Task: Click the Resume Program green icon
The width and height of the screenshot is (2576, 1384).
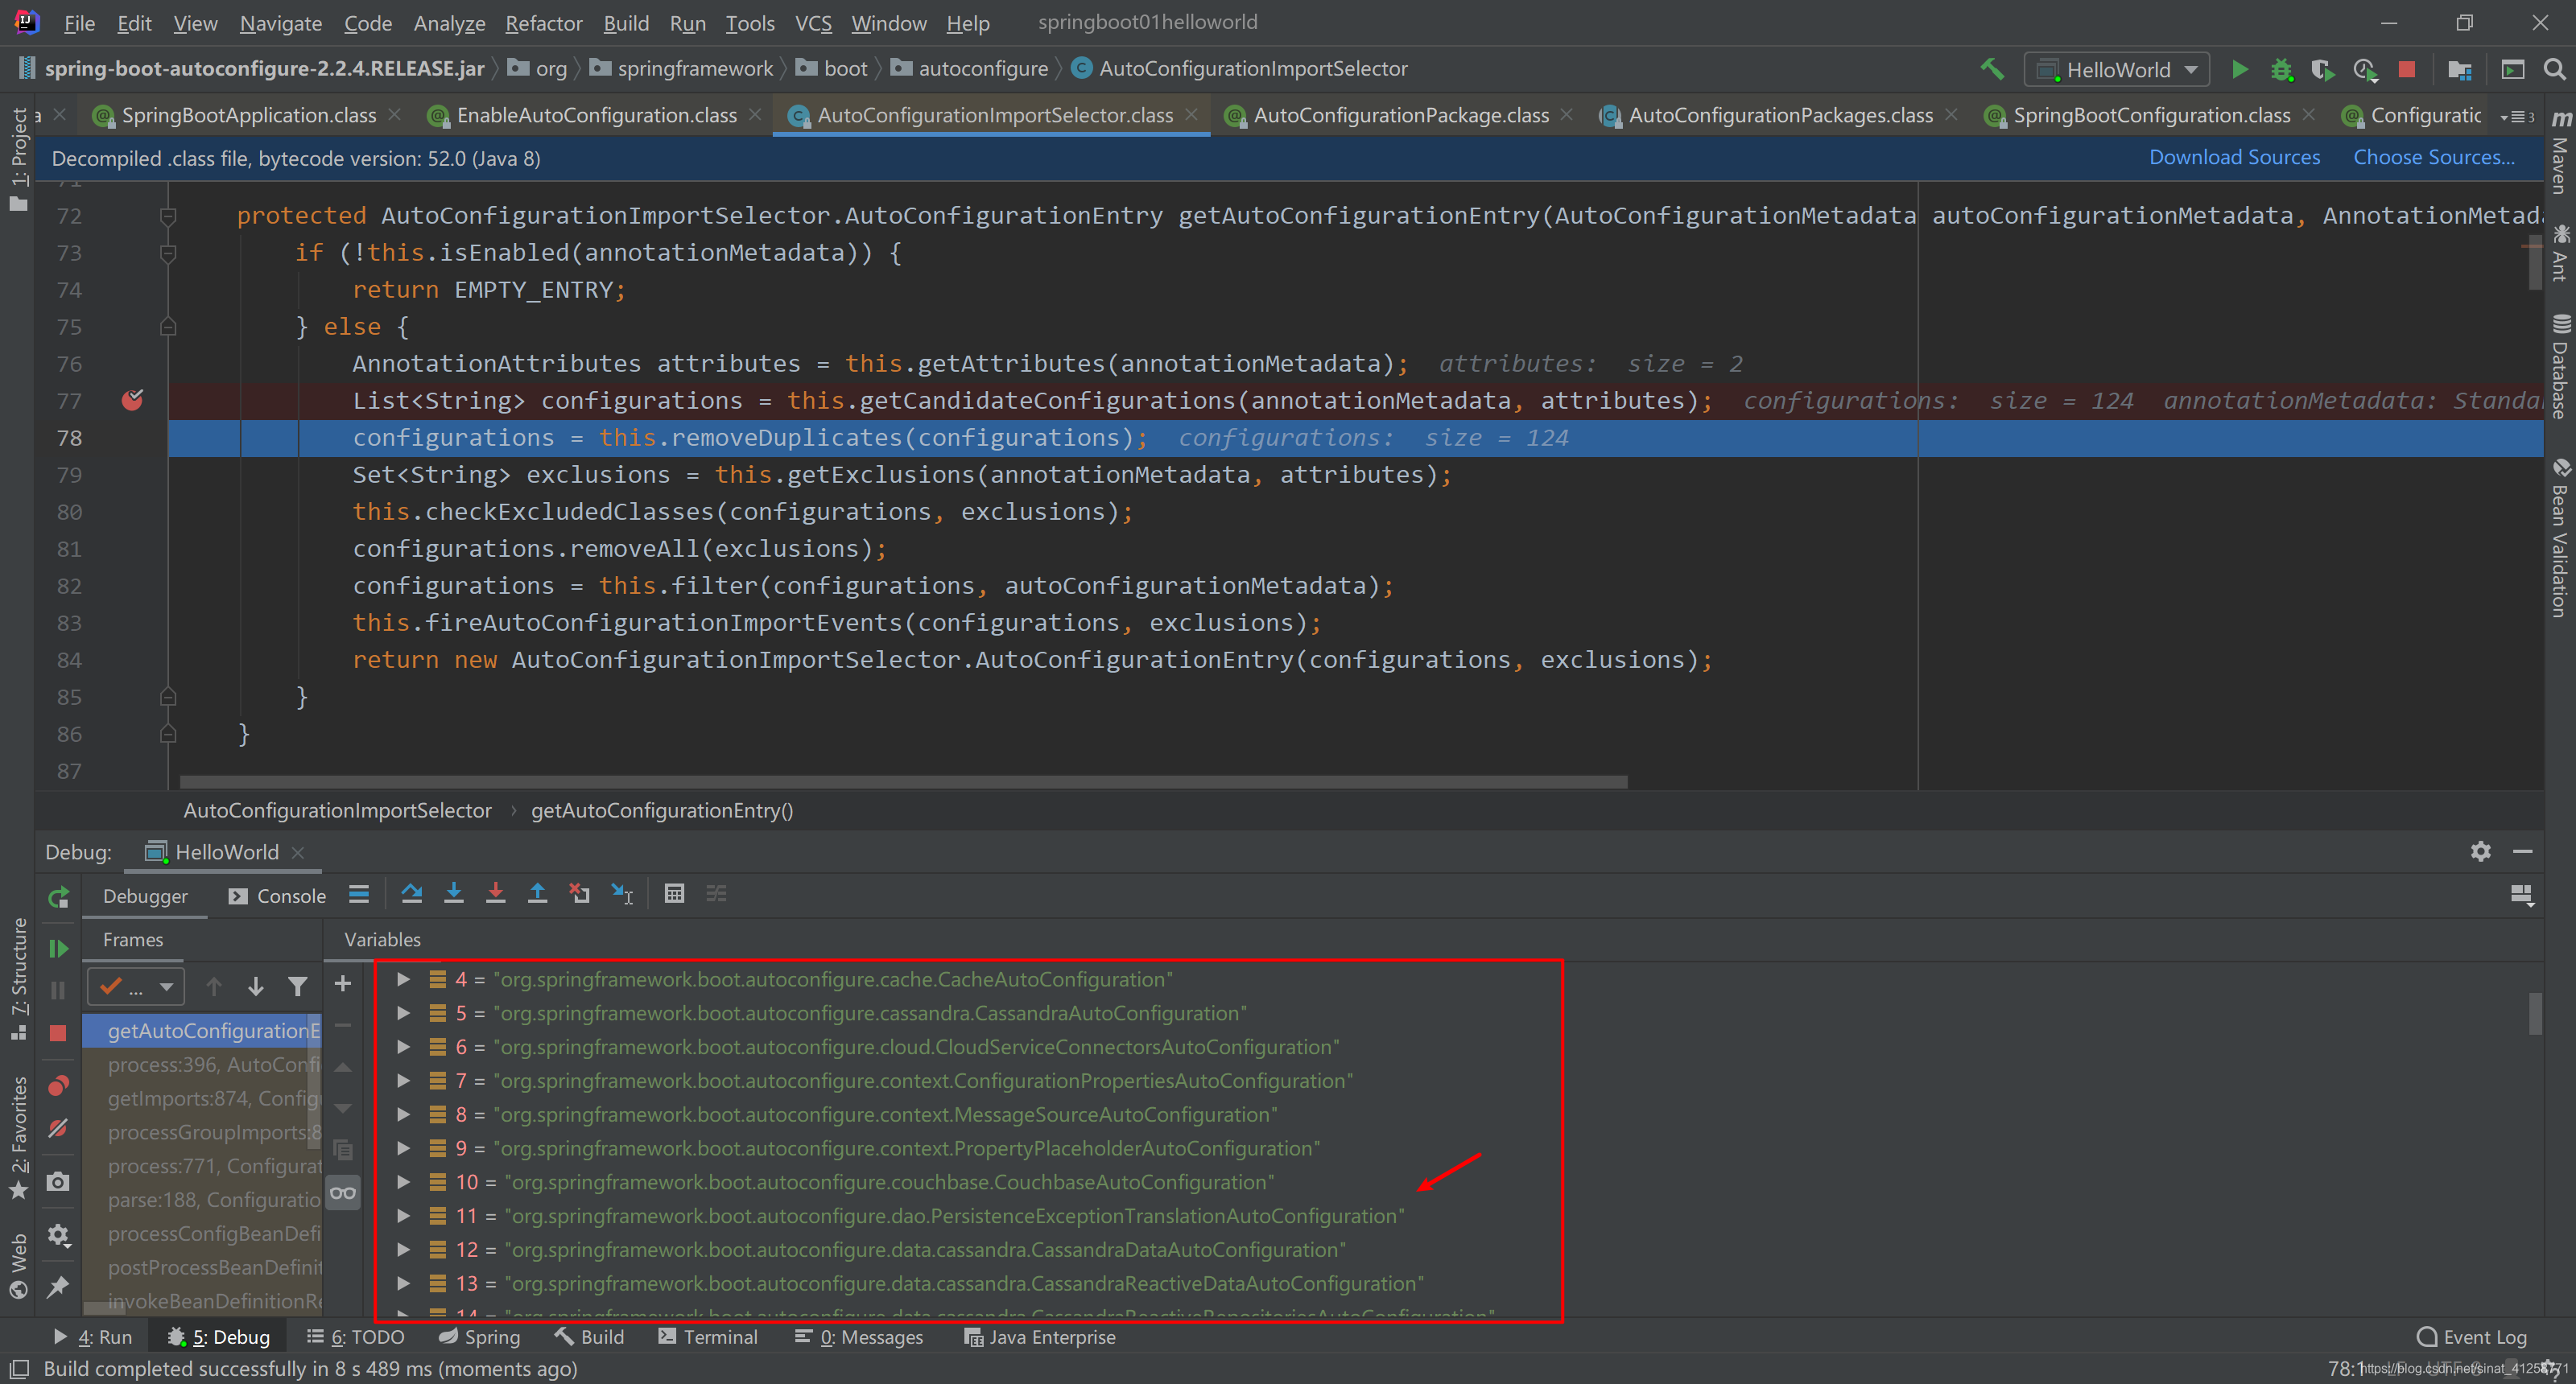Action: (x=58, y=947)
